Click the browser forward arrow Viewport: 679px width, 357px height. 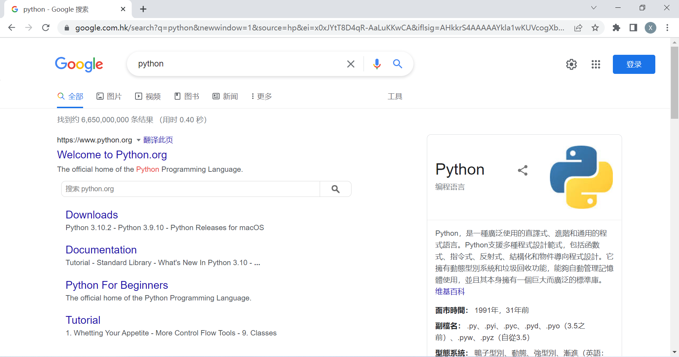click(29, 28)
